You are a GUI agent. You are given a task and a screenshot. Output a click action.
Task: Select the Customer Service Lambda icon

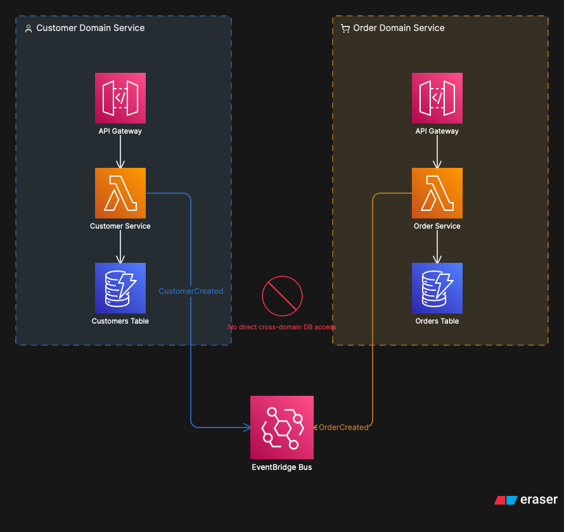[120, 193]
